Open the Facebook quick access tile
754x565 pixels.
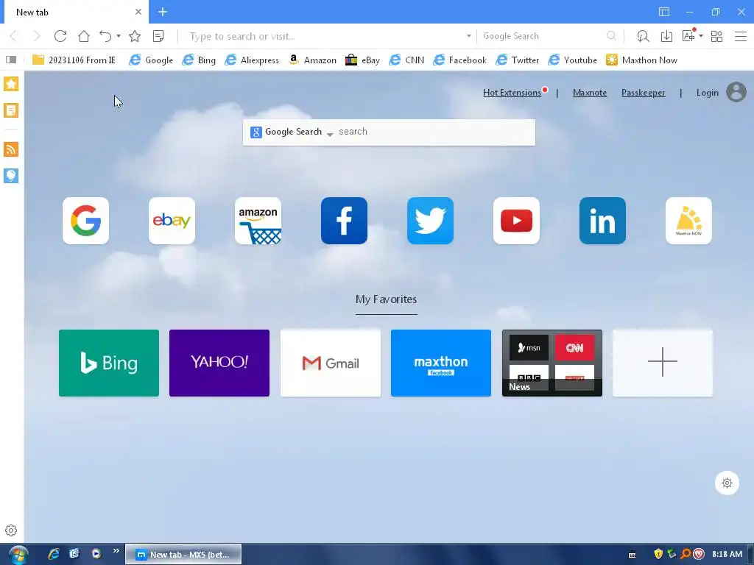click(x=345, y=221)
